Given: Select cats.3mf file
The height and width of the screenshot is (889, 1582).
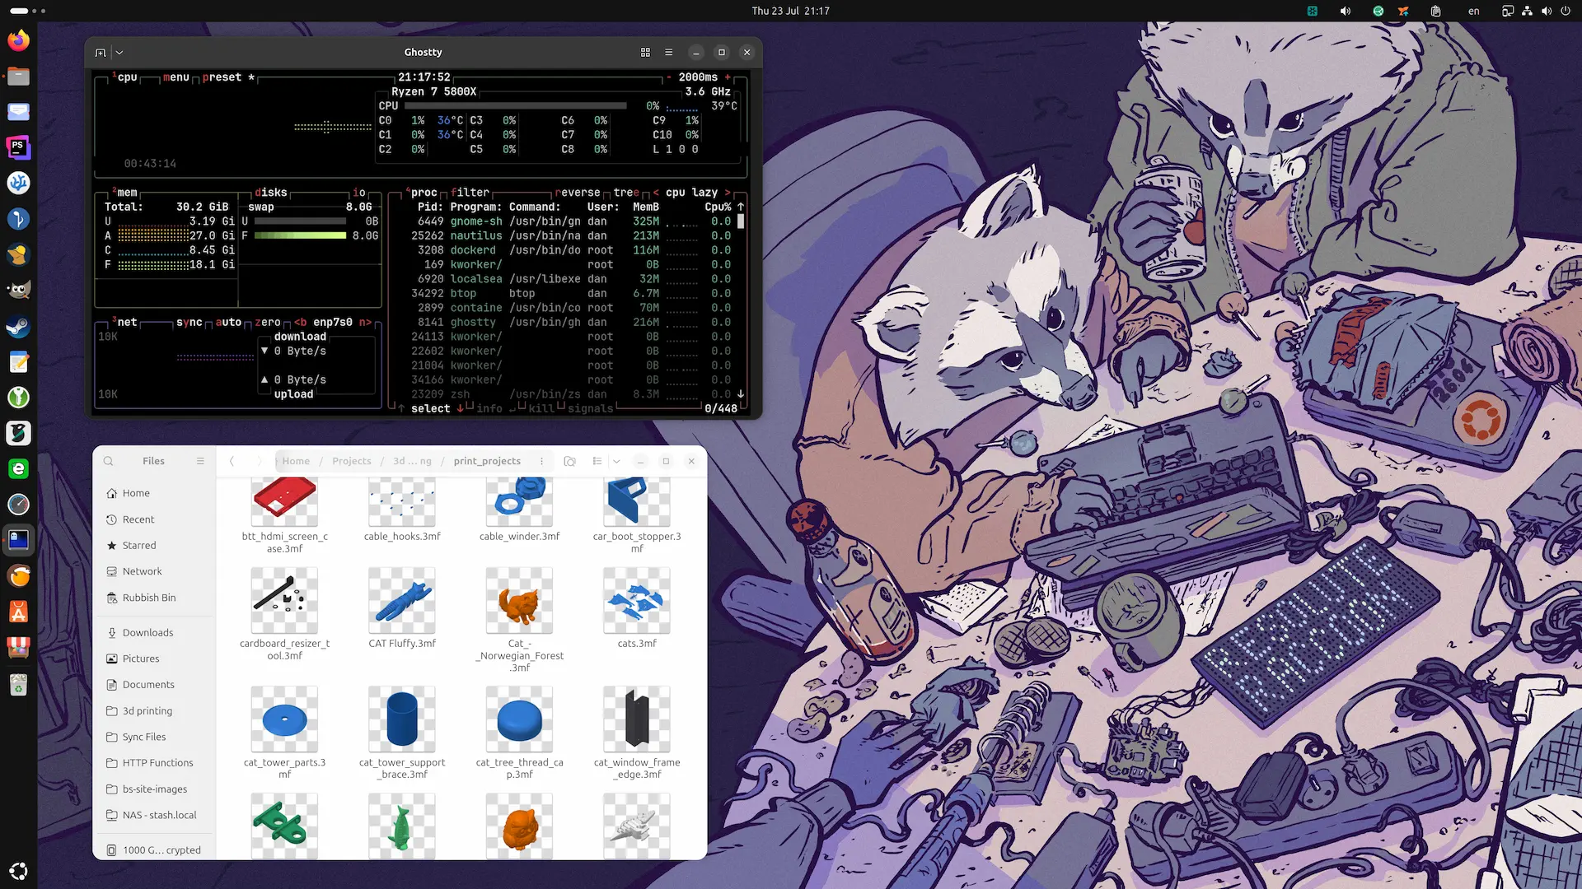Looking at the screenshot, I should click(x=637, y=607).
